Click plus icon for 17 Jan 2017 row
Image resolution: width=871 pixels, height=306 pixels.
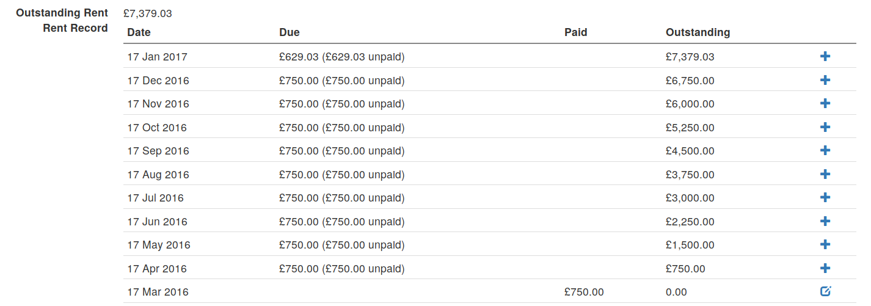point(825,57)
